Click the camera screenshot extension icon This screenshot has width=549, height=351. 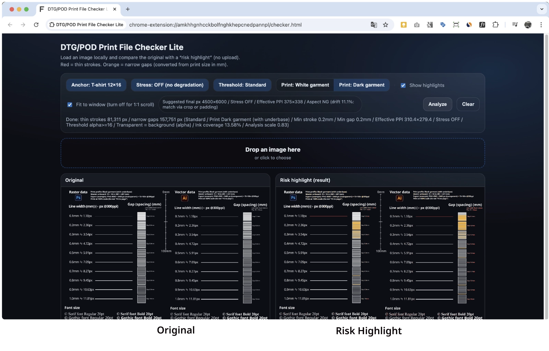pos(417,25)
